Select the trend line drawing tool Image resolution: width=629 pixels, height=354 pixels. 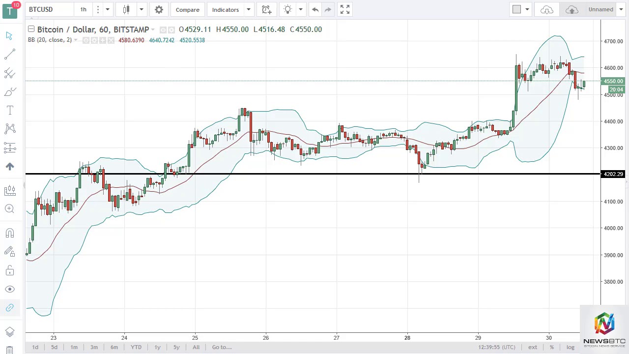pyautogui.click(x=9, y=54)
